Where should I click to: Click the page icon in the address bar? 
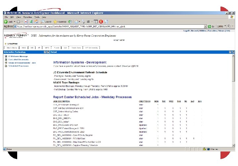click(x=16, y=26)
